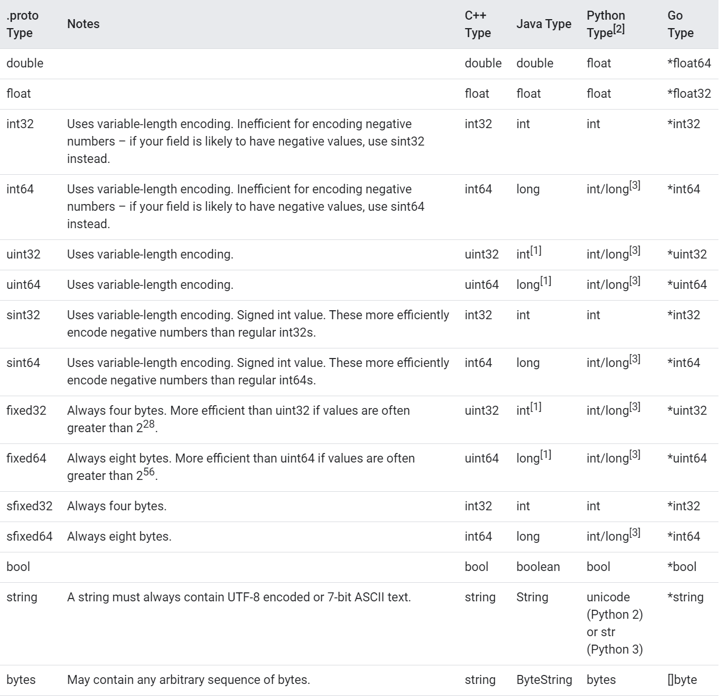The width and height of the screenshot is (719, 698).
Task: Click footnote [2] in Python Type header
Action: pos(618,29)
